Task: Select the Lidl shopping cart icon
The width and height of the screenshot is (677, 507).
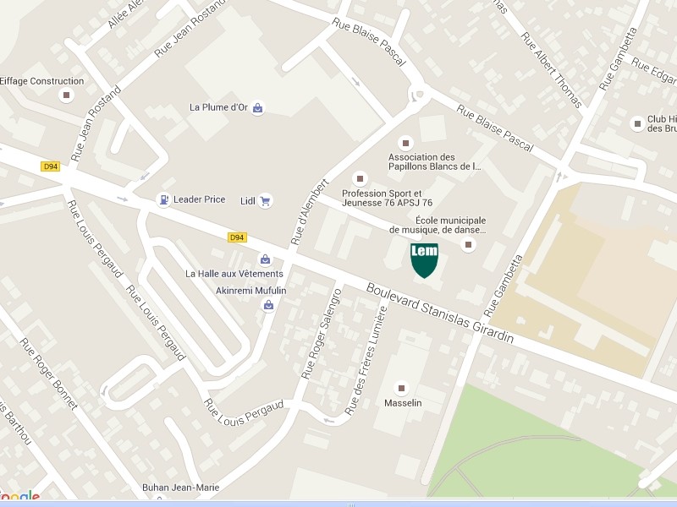Action: point(265,201)
